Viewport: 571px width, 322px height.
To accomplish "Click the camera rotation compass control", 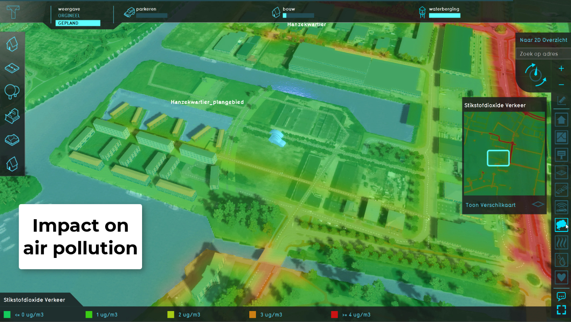I will [535, 75].
